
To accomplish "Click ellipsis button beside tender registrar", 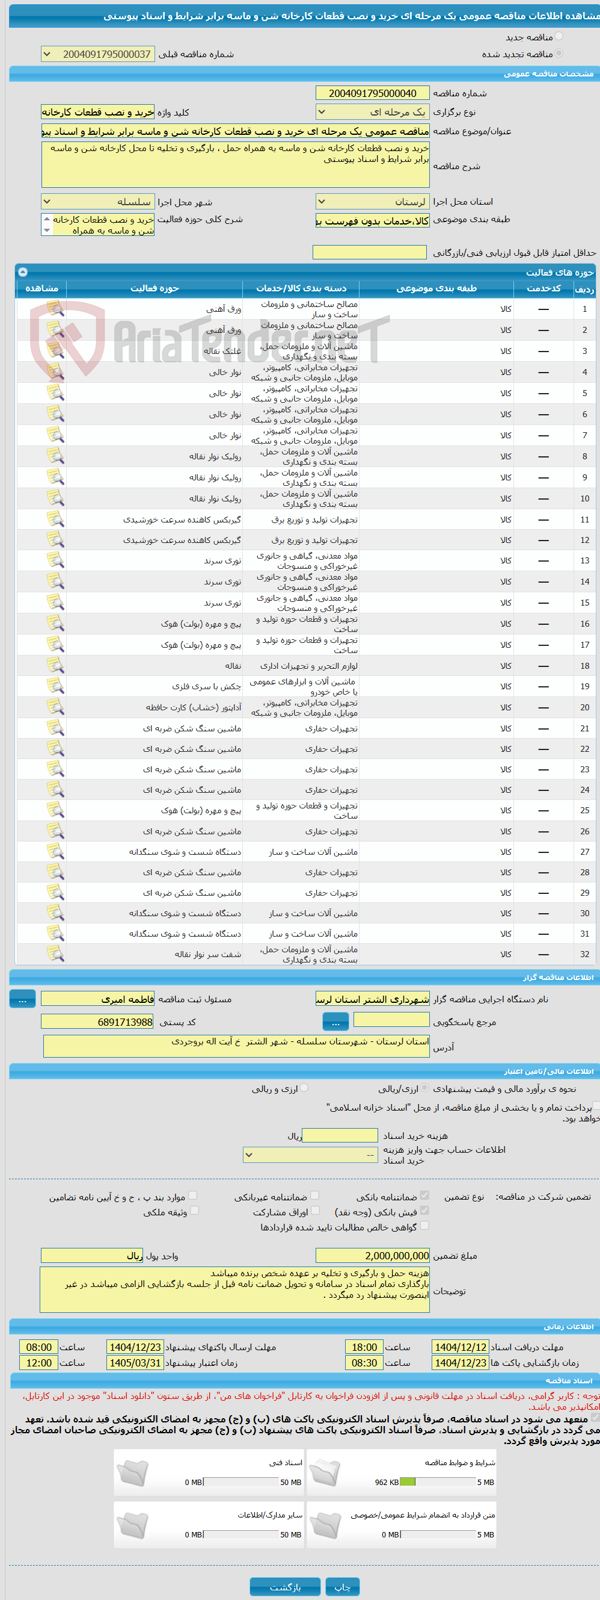I will [22, 999].
